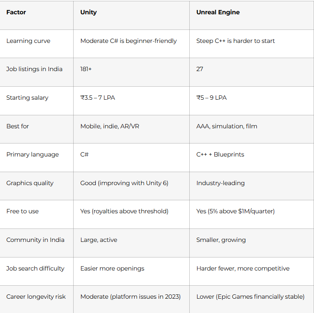Select the C++ + Blueprints cell
The width and height of the screenshot is (314, 313).
tap(220, 154)
